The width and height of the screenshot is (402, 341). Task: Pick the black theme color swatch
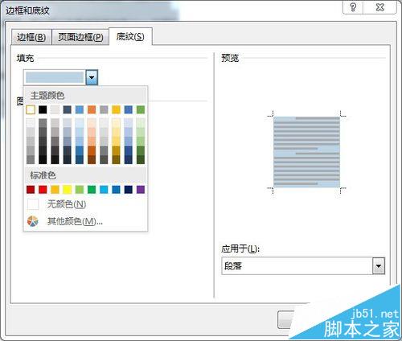(43, 109)
